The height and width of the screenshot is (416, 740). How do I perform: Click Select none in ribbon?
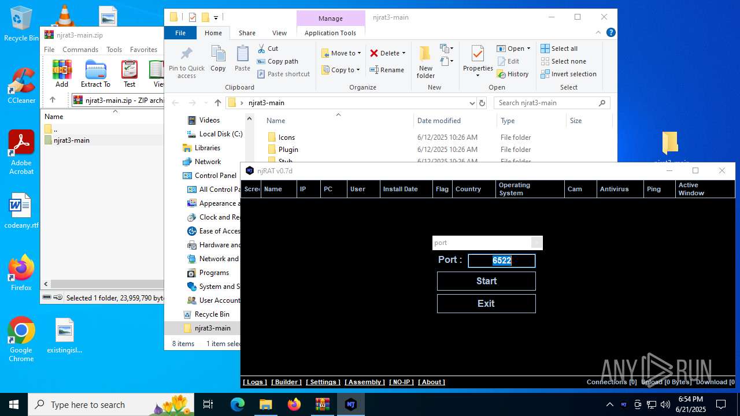coord(564,61)
